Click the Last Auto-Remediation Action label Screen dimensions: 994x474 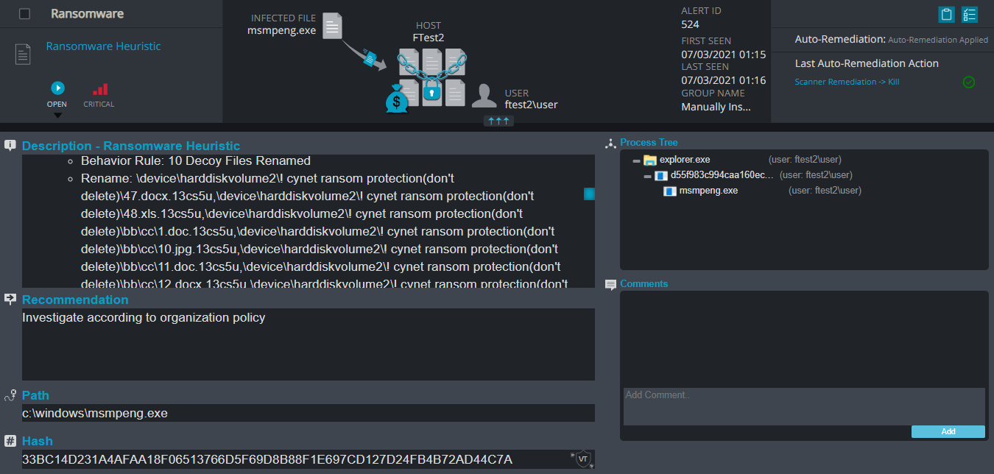pyautogui.click(x=867, y=63)
